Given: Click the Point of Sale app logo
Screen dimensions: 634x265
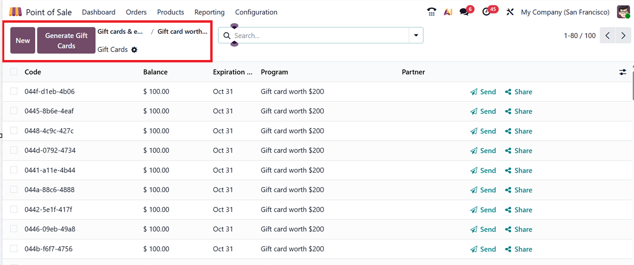Looking at the screenshot, I should point(15,12).
